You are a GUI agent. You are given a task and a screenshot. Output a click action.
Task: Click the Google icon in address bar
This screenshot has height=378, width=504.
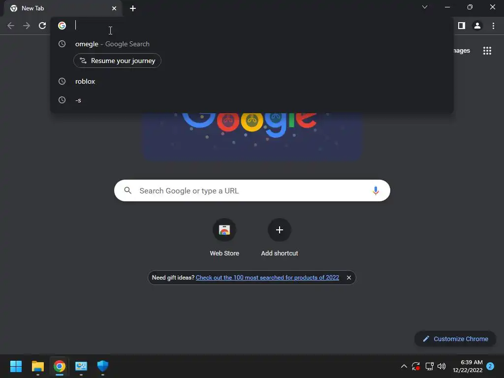coord(62,26)
